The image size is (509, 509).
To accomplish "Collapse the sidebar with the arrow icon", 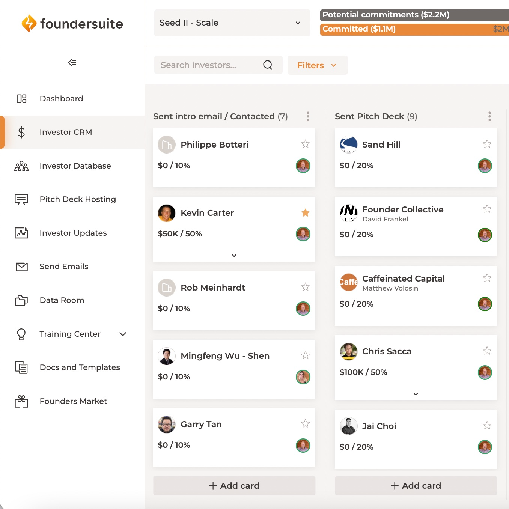I will pos(72,63).
